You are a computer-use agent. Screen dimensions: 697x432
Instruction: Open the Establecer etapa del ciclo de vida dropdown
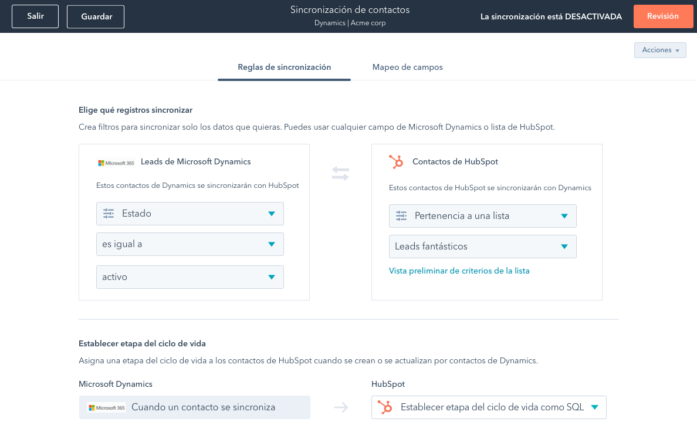pyautogui.click(x=489, y=407)
